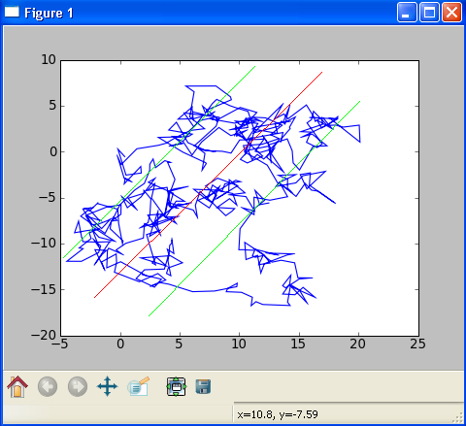
Task: Click the window resize grip
Action: click(x=457, y=417)
